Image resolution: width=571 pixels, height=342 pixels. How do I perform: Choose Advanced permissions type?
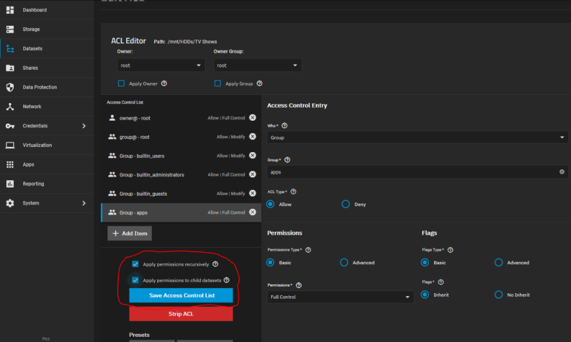pyautogui.click(x=344, y=263)
